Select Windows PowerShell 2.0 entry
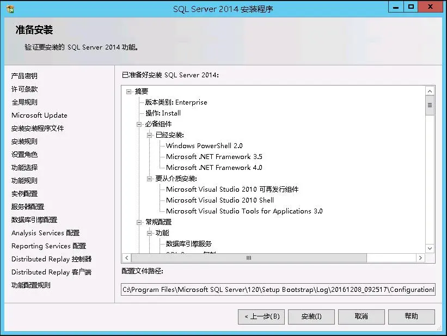Image resolution: width=447 pixels, height=336 pixels. (204, 146)
